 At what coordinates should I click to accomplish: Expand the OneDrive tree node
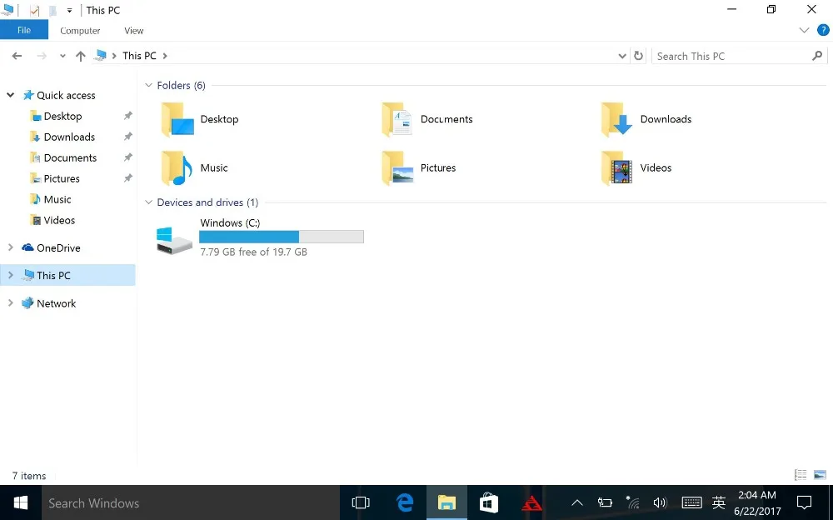click(x=10, y=247)
